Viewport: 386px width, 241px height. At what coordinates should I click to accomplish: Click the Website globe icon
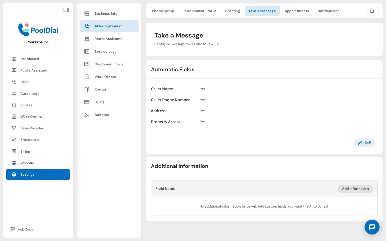[x=14, y=163]
